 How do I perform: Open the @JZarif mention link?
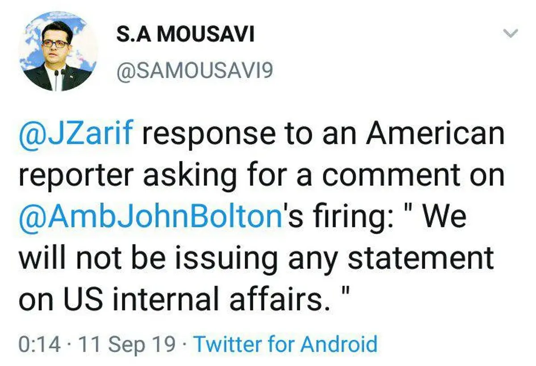(x=76, y=134)
